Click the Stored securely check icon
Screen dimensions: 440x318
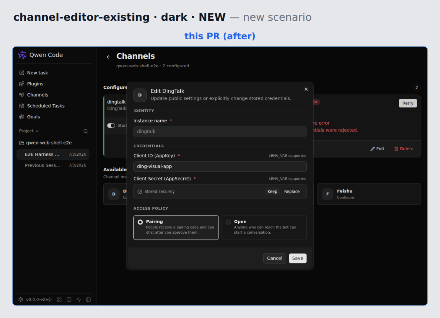pyautogui.click(x=140, y=192)
